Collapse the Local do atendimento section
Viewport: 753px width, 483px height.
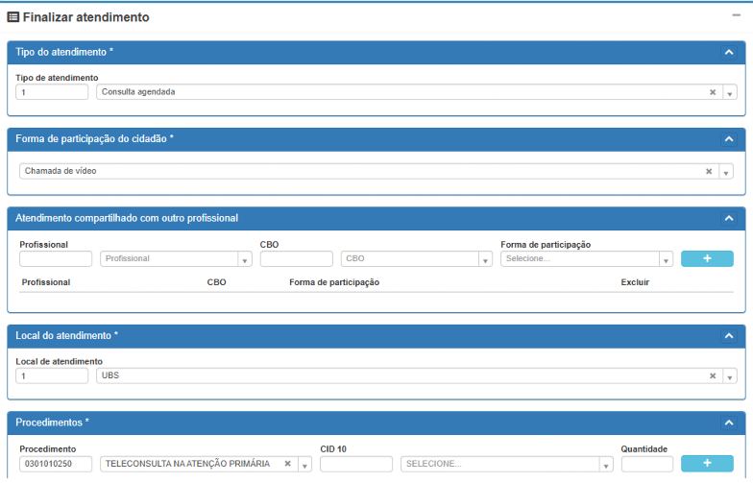tap(729, 335)
